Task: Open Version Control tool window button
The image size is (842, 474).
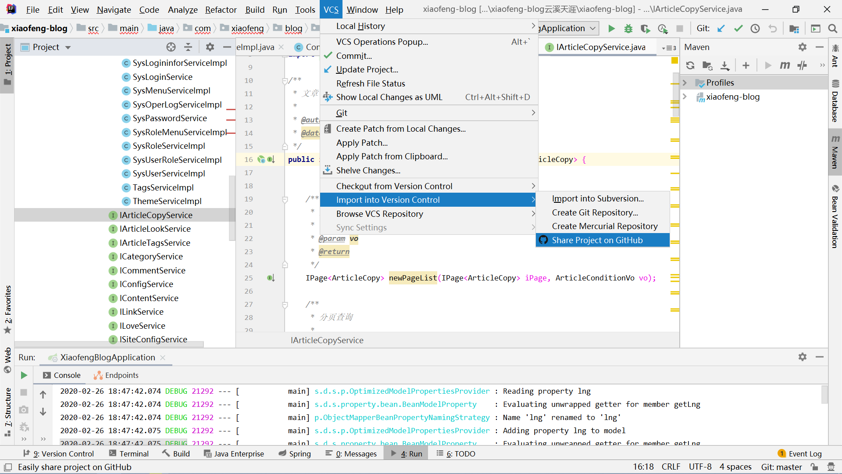Action: [58, 453]
